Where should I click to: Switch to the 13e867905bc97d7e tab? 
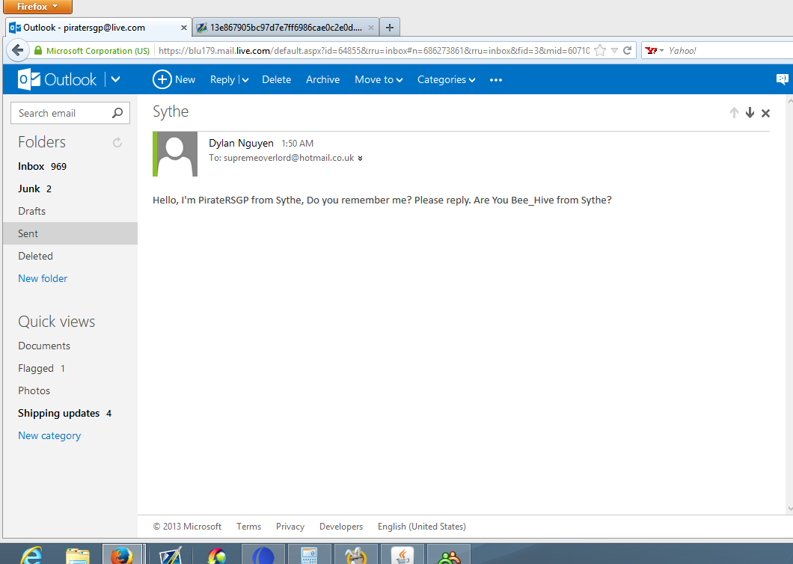click(286, 28)
